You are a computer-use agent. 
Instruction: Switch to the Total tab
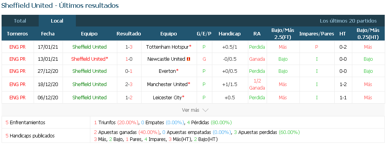coord(20,21)
